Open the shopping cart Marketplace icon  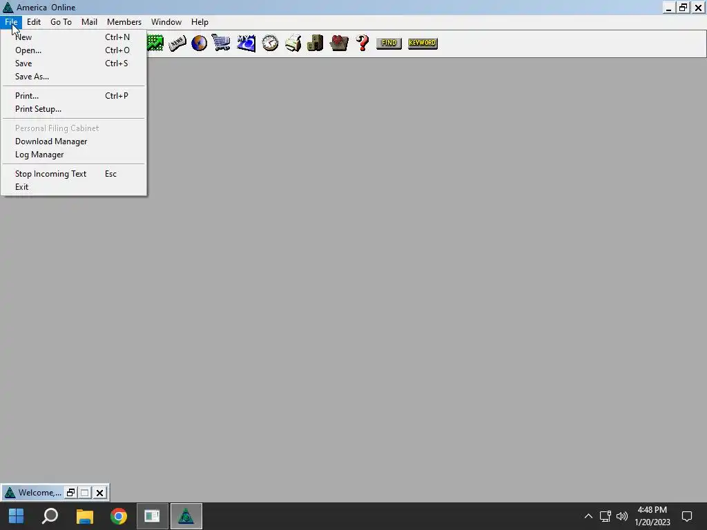point(221,43)
